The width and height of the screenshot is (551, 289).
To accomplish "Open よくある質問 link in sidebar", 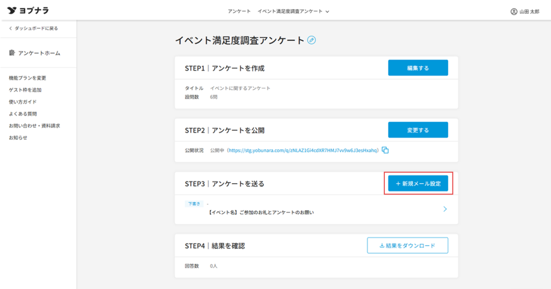I will [23, 114].
